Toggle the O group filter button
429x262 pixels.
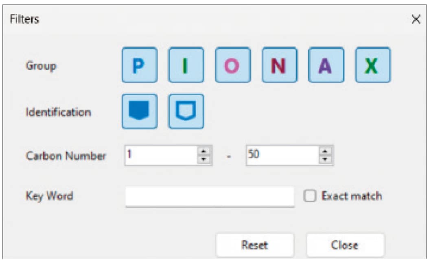tap(233, 65)
